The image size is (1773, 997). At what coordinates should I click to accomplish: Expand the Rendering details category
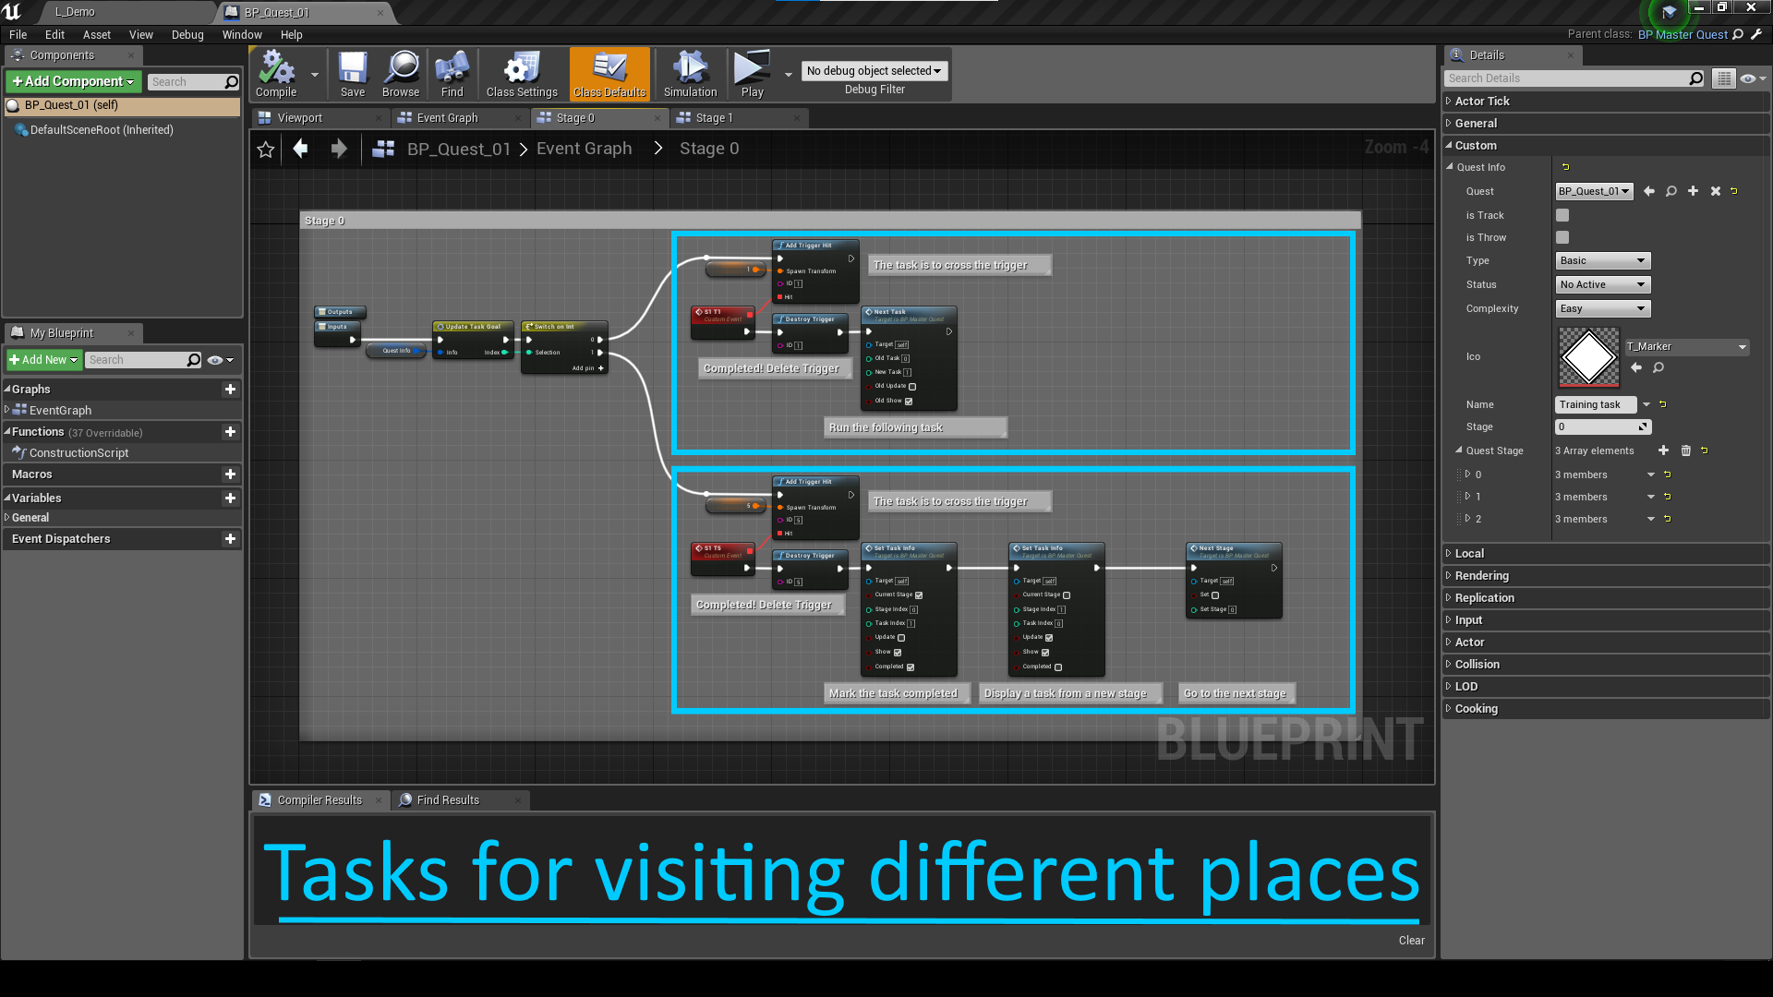pos(1481,576)
